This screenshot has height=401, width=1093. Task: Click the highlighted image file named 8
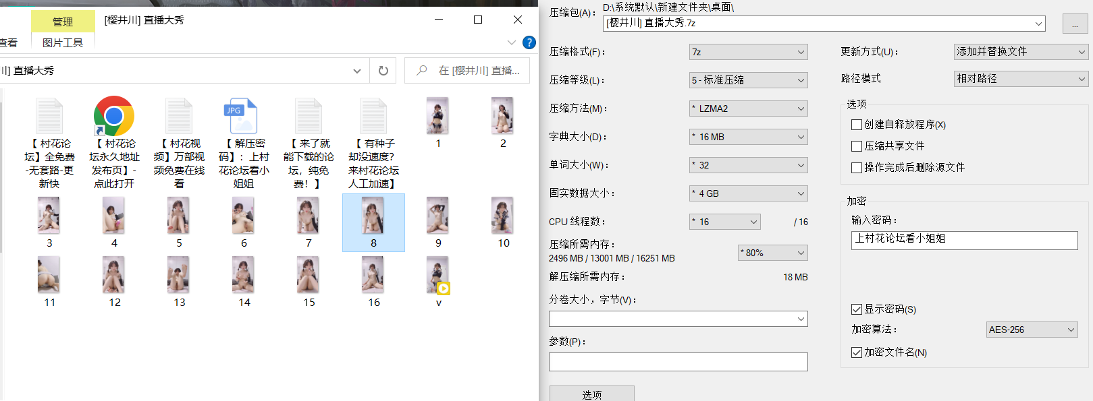tap(373, 222)
